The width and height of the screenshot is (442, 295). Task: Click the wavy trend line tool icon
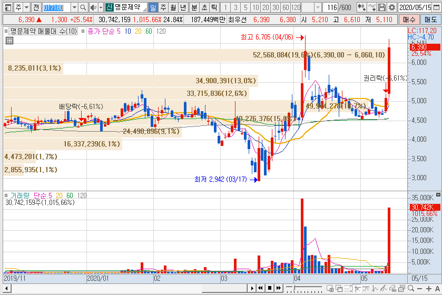pyautogui.click(x=366, y=288)
